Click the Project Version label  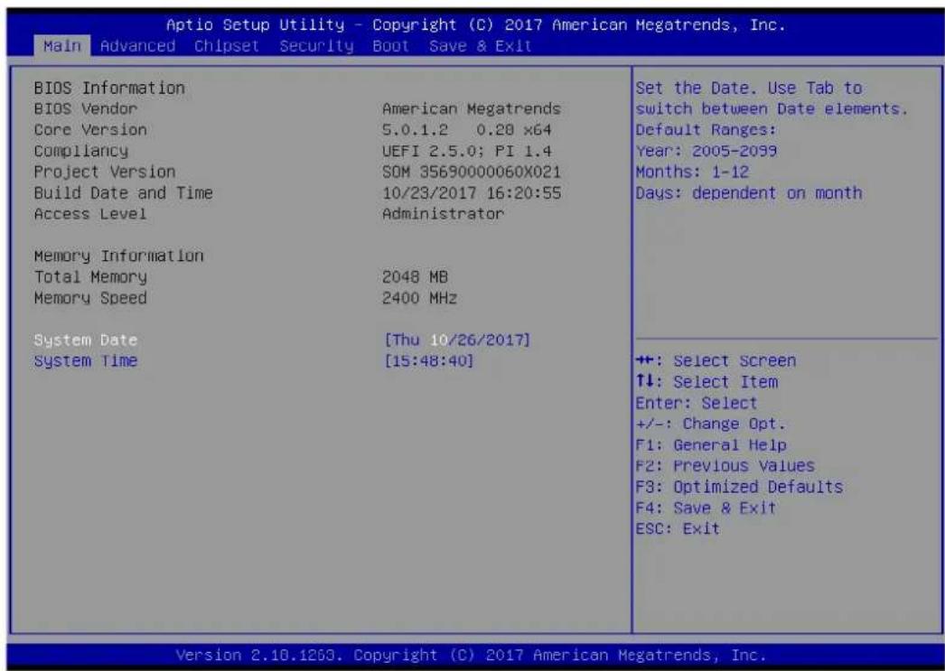tap(105, 172)
